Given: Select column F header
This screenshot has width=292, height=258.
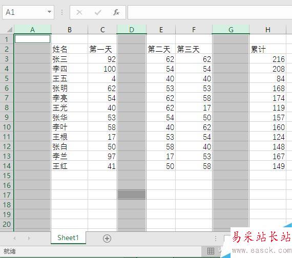Looking at the screenshot, I should [x=194, y=30].
